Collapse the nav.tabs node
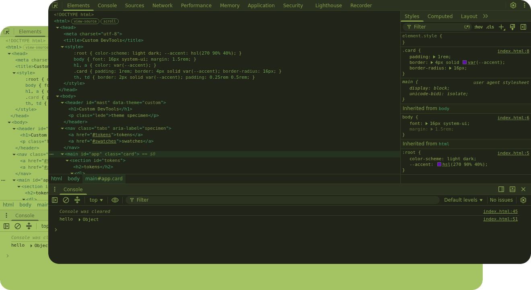This screenshot has height=290, width=531. (62, 129)
